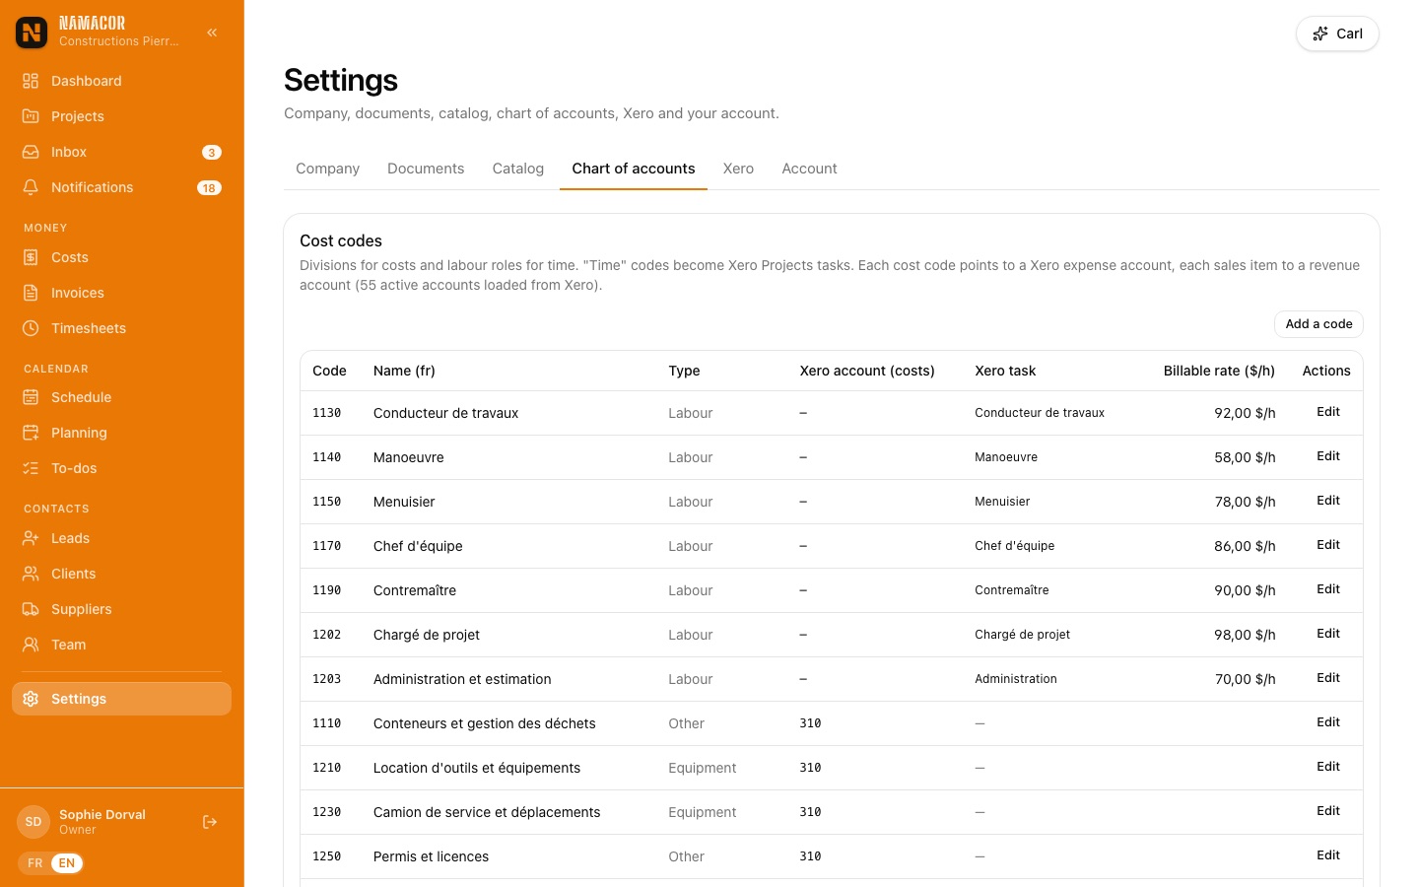Edit the Chef d'équipe code
The height and width of the screenshot is (887, 1419).
pyautogui.click(x=1328, y=545)
